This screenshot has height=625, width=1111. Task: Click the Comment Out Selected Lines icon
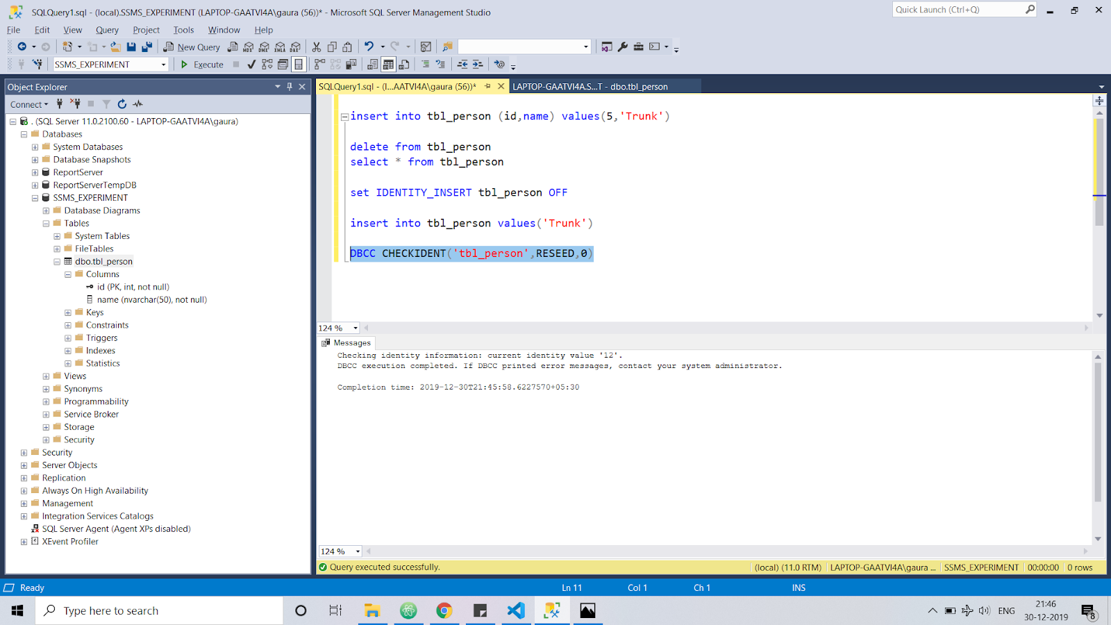pos(424,64)
